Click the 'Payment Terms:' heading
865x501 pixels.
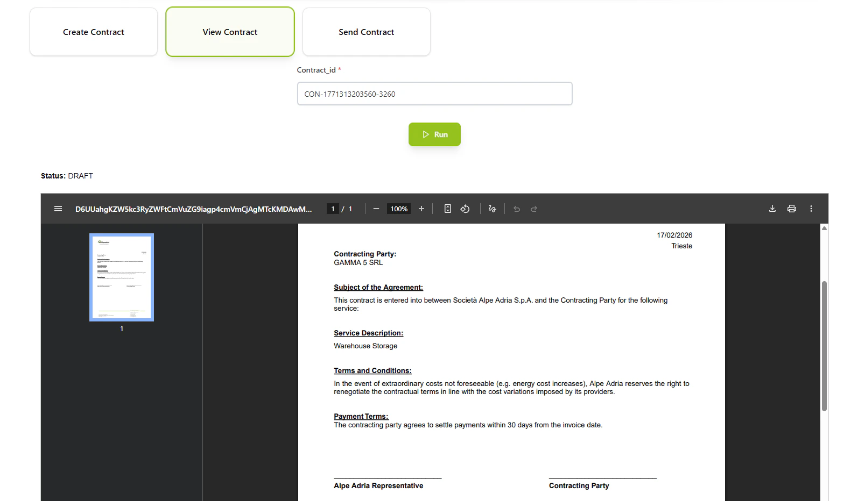pos(361,416)
